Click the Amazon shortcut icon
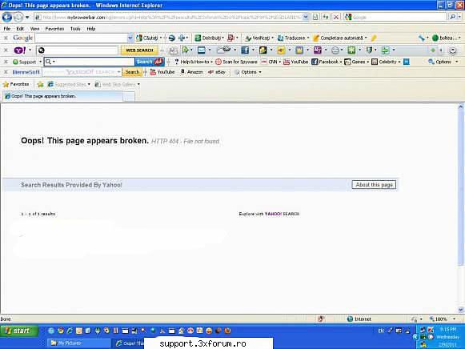Screen dimensions: 465x349 click(191, 72)
